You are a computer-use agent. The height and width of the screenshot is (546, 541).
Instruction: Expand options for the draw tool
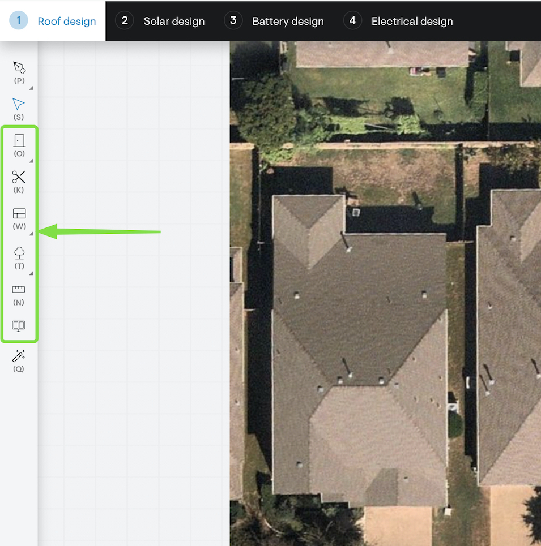click(31, 88)
